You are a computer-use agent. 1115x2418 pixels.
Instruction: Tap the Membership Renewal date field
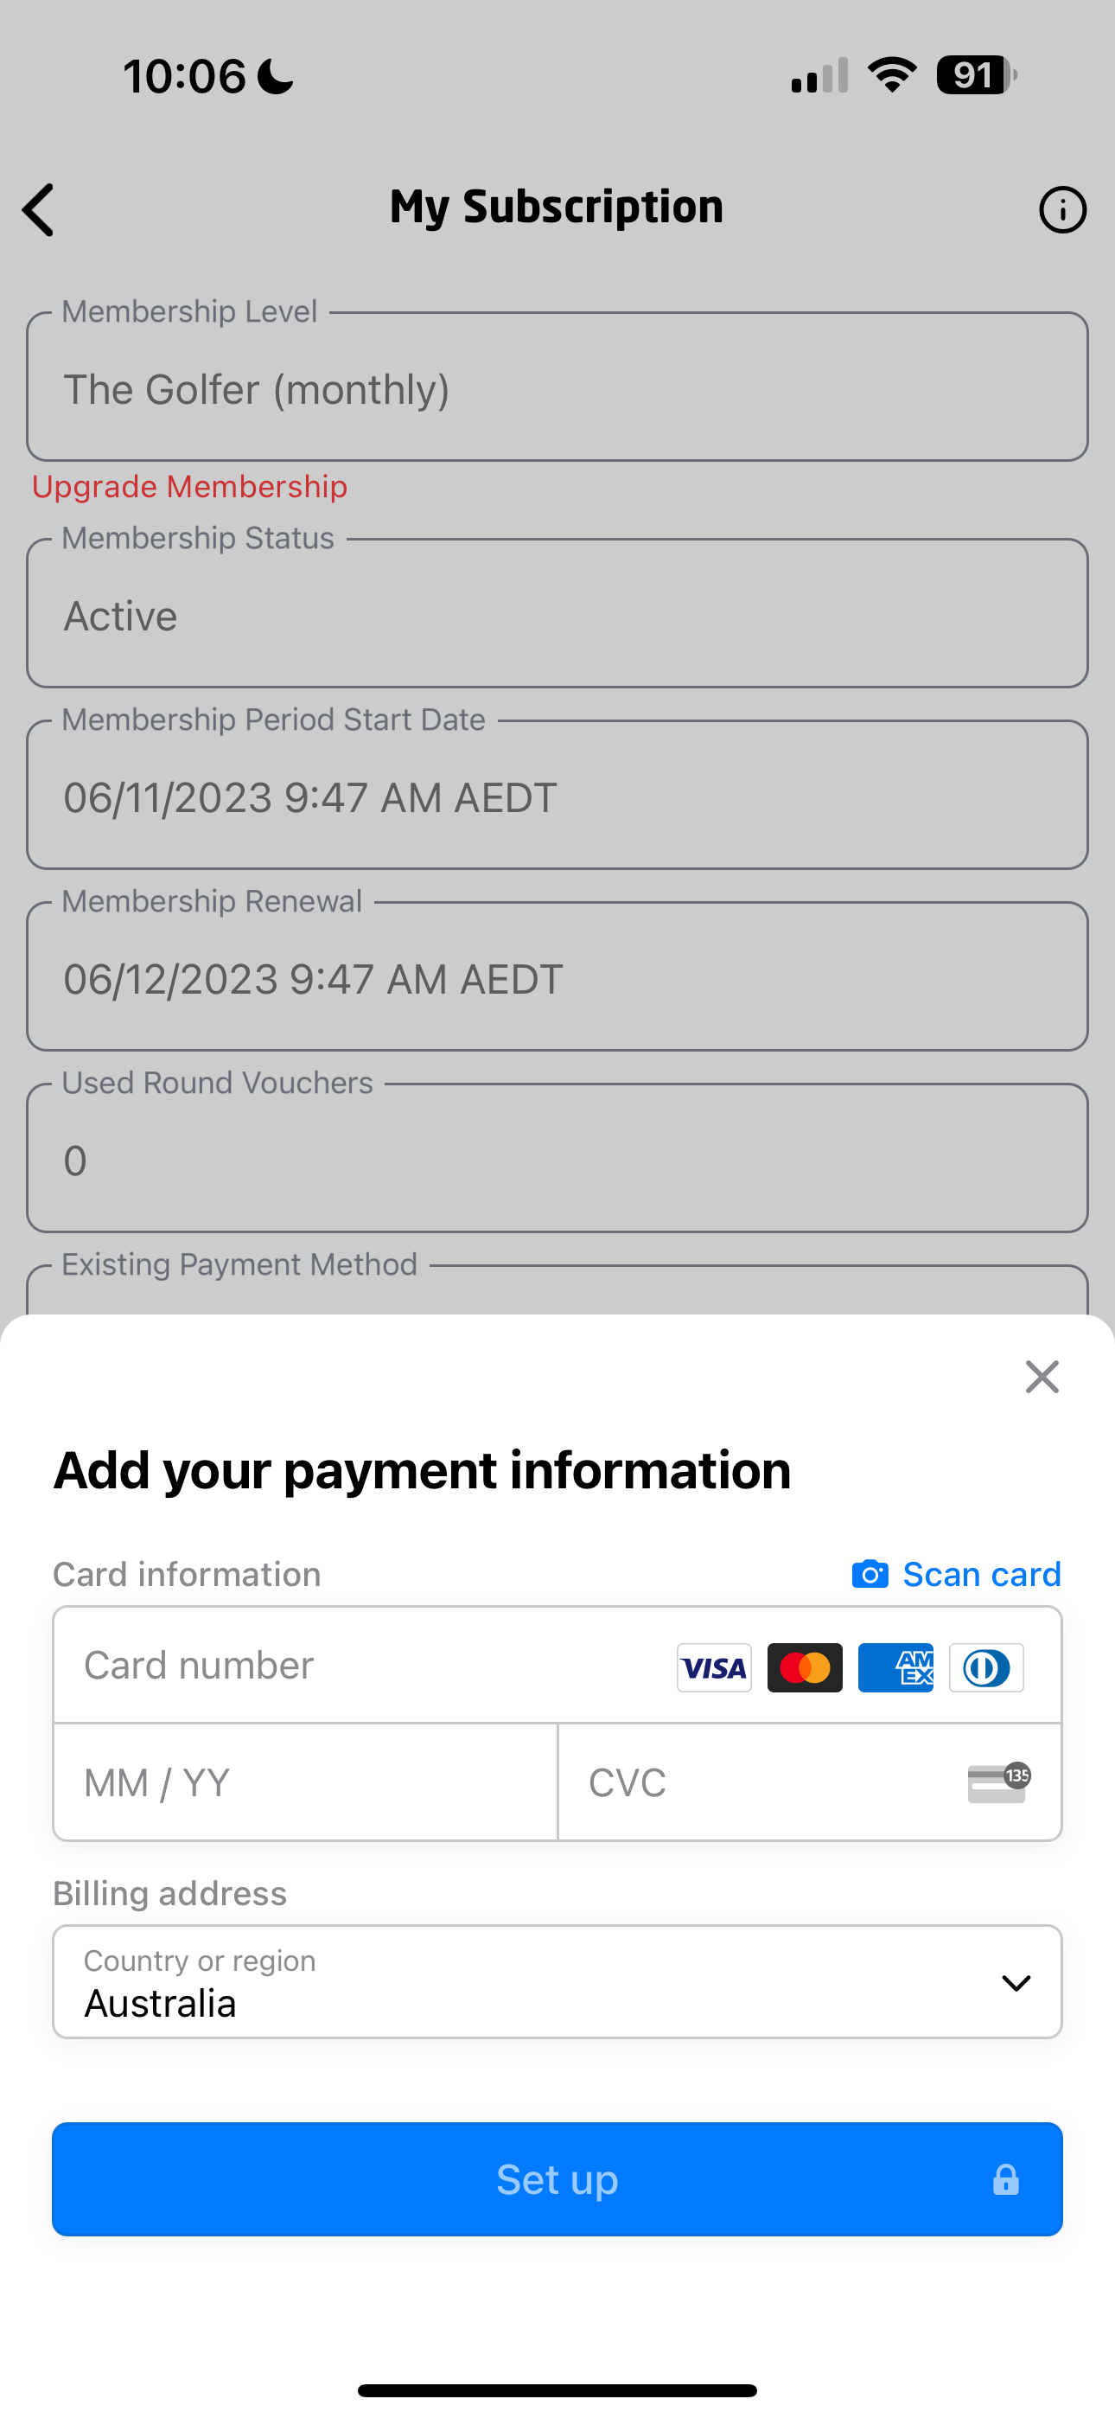point(557,976)
